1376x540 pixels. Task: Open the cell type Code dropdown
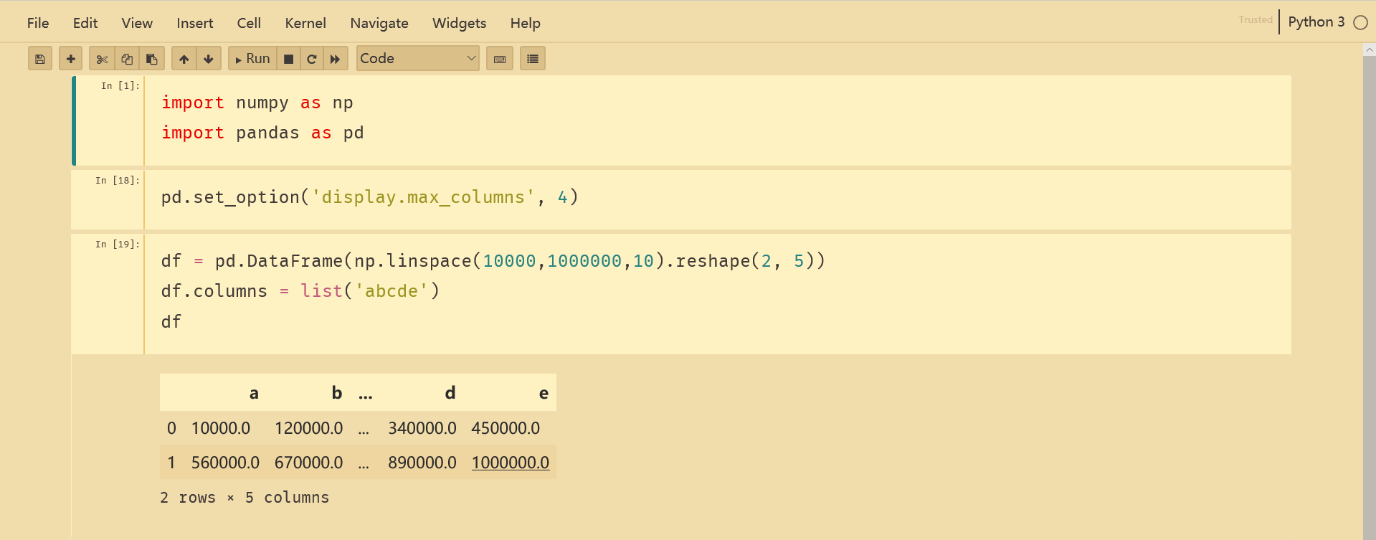418,58
